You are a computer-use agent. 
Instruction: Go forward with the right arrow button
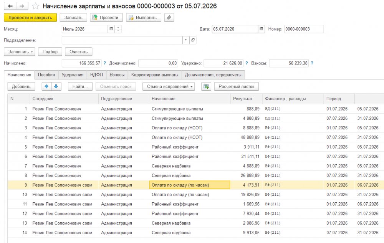click(22, 6)
